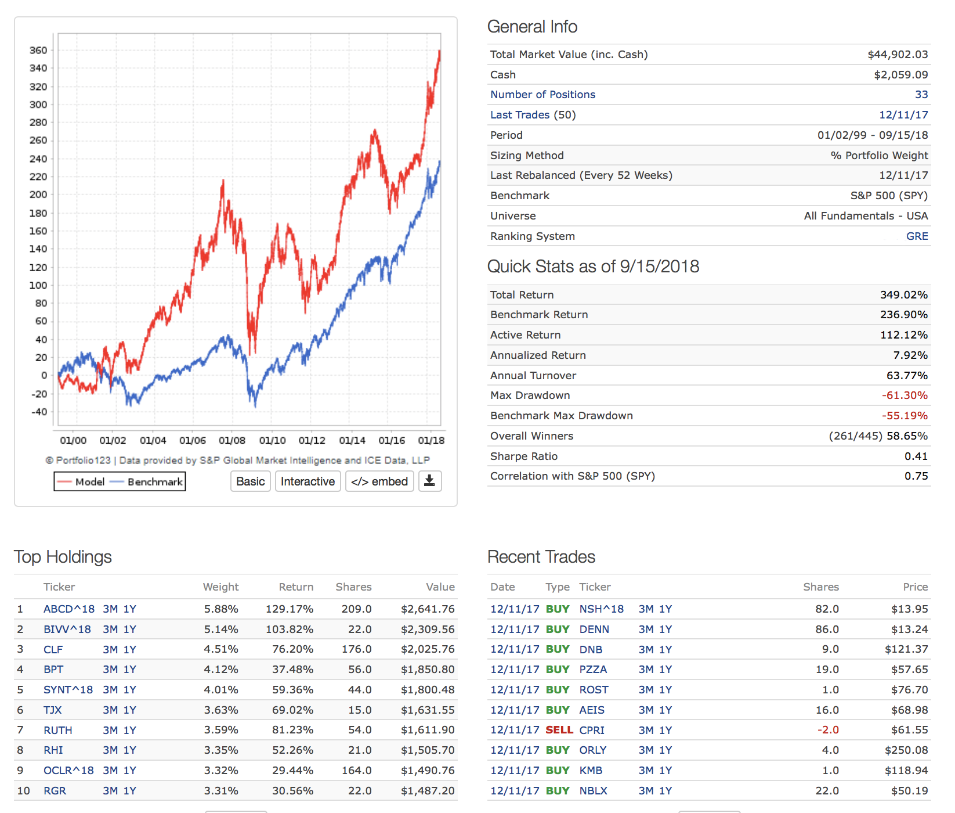Open the Number of Positions link
The width and height of the screenshot is (955, 813).
(542, 95)
